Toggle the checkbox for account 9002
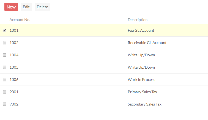The image size is (208, 120). pos(5,104)
